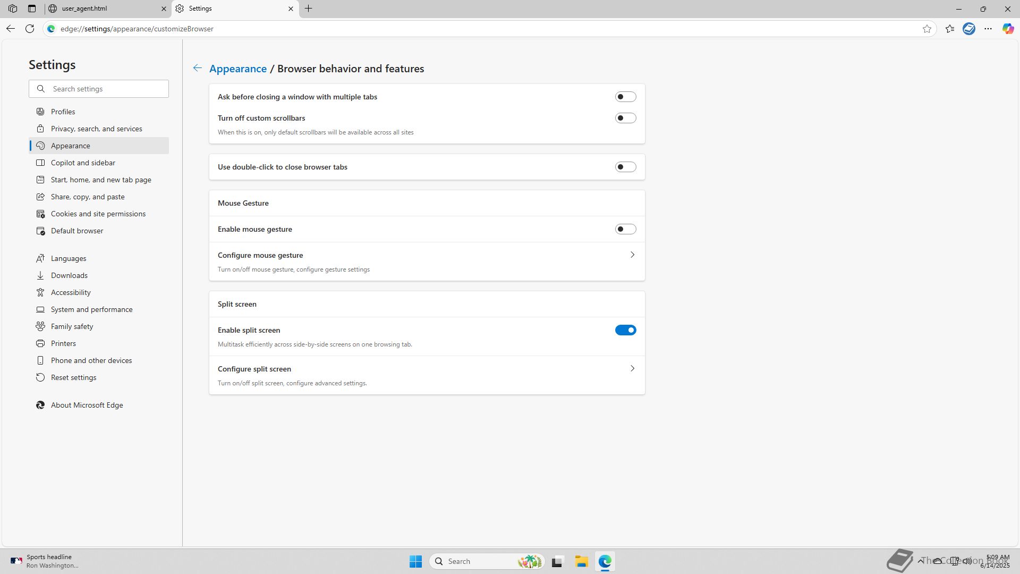Image resolution: width=1020 pixels, height=574 pixels.
Task: Click the Appearance breadcrumb link
Action: [x=237, y=69]
